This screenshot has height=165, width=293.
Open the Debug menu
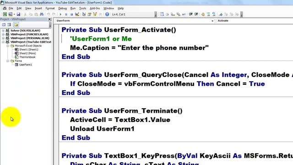pos(62,8)
